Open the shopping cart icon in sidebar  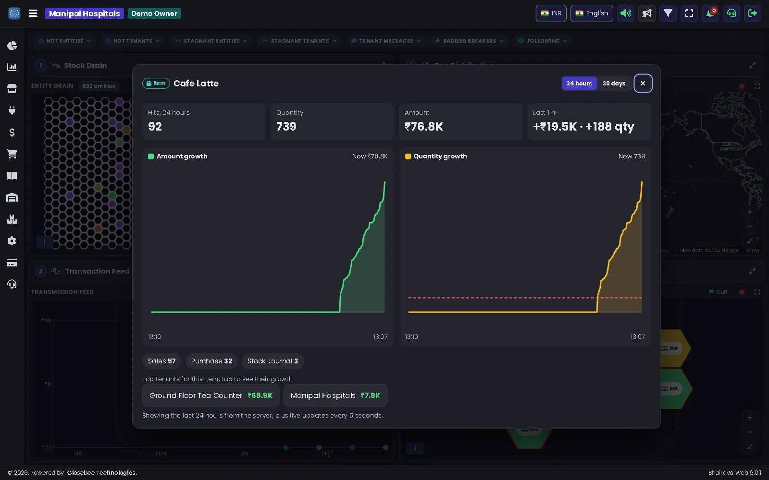(x=12, y=154)
